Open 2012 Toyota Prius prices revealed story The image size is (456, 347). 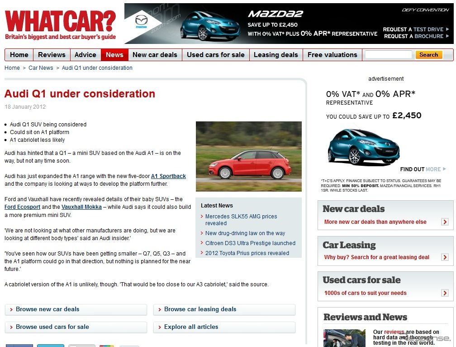[247, 253]
